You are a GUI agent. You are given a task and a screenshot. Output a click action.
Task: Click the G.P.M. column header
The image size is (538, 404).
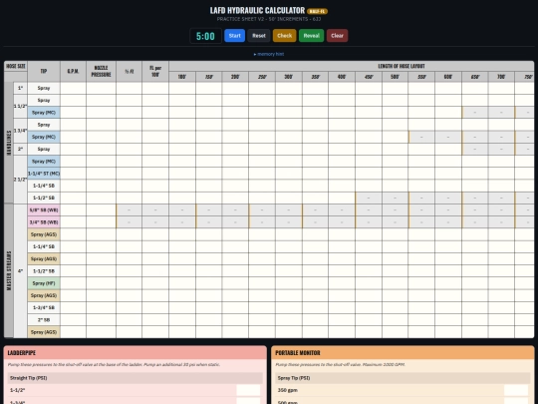tap(73, 72)
